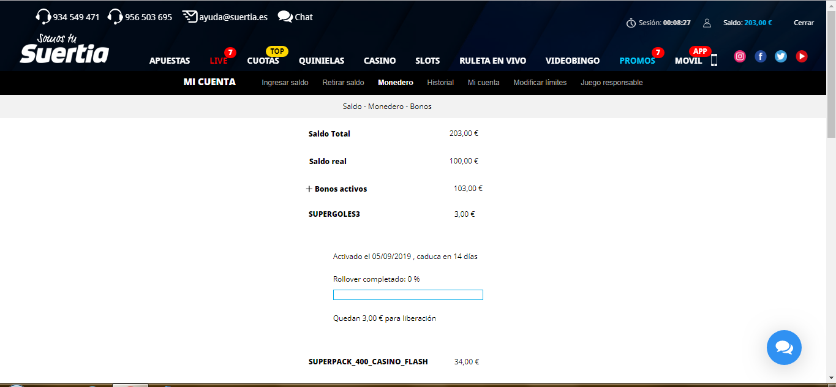Go to RULETA EN VIVO
The height and width of the screenshot is (387, 836).
493,61
